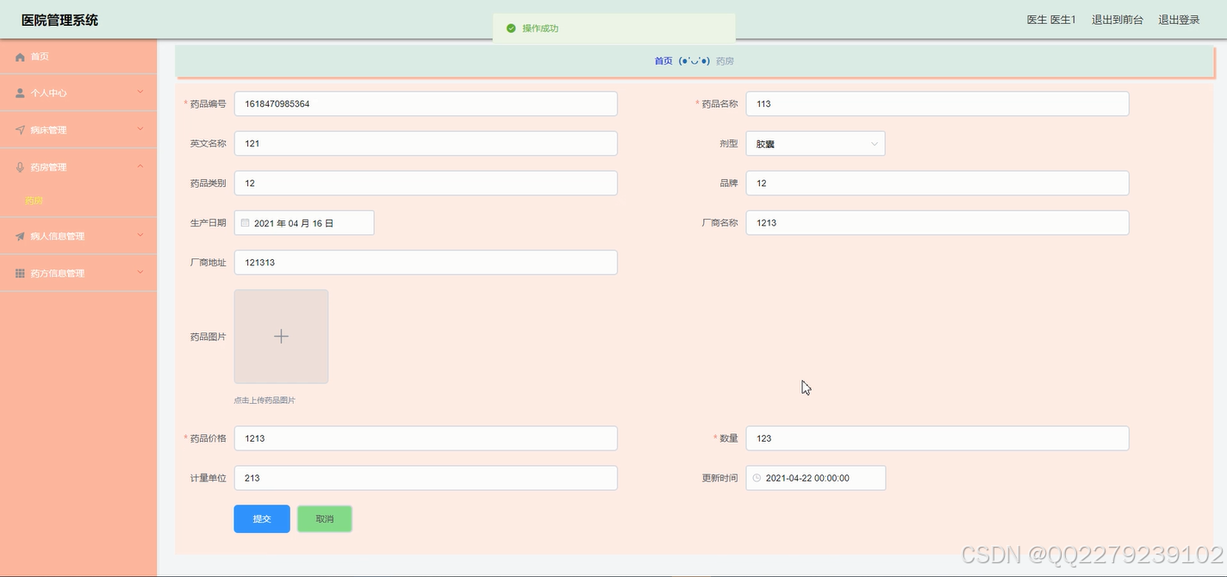The height and width of the screenshot is (577, 1227).
Task: Click 退出登录 at top right
Action: 1178,19
